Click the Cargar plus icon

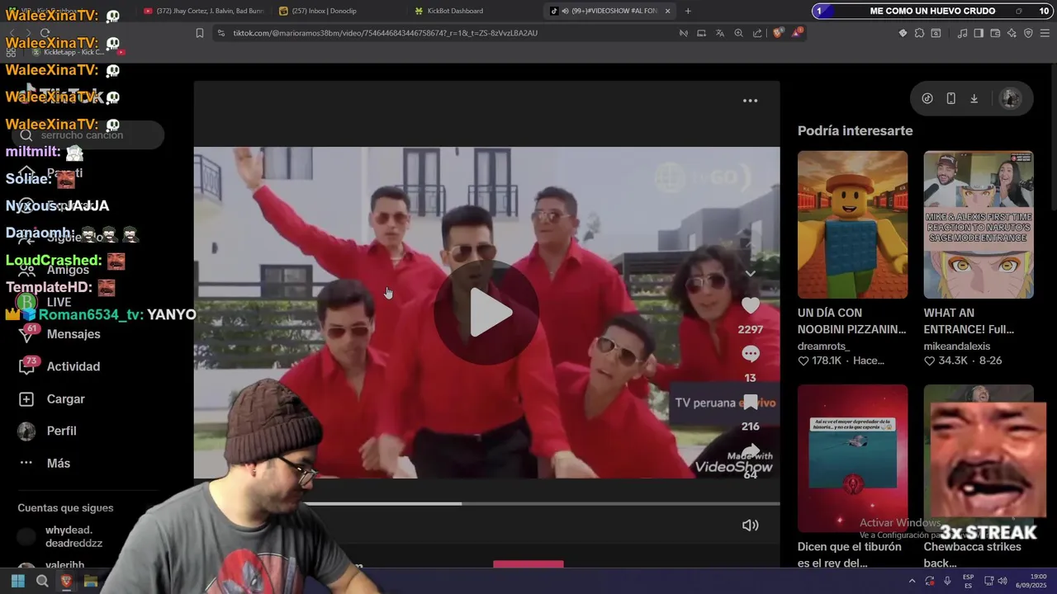26,398
